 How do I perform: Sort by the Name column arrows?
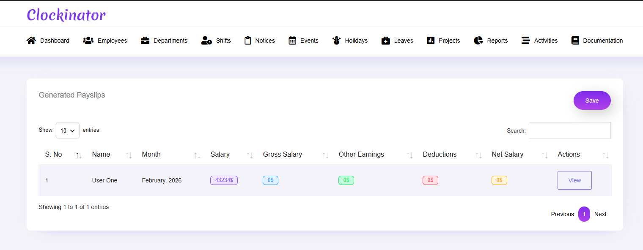pos(129,155)
